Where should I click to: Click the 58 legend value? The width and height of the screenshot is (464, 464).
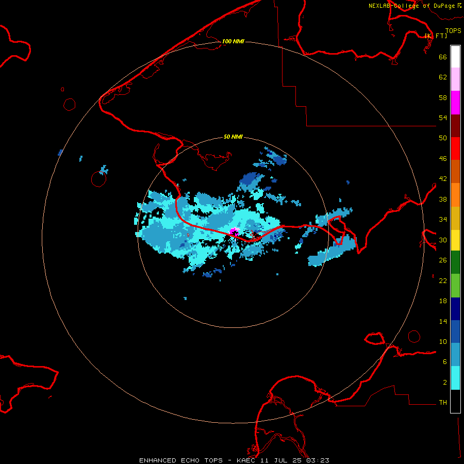point(443,97)
